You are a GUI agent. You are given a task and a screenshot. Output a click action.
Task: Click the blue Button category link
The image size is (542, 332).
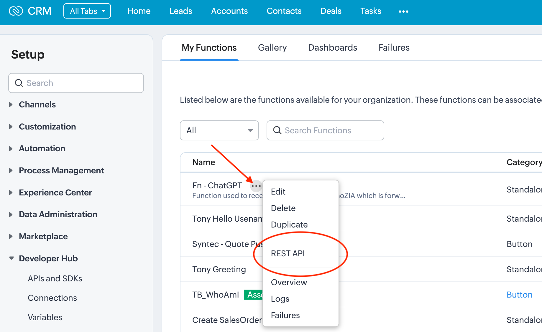[519, 295]
